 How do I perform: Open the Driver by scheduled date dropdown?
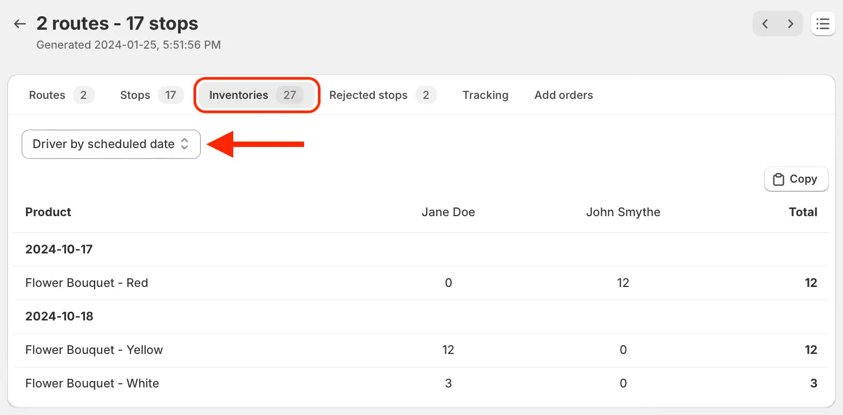(111, 144)
